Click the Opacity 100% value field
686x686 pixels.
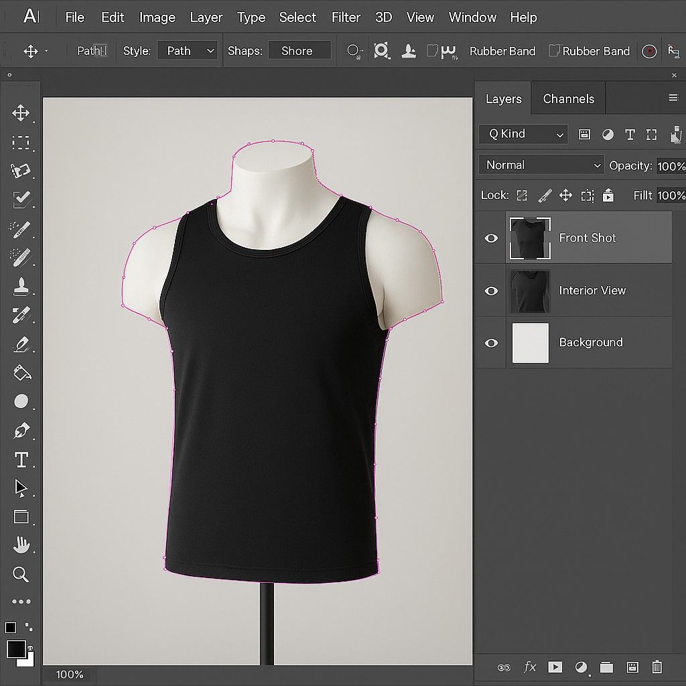[x=671, y=166]
